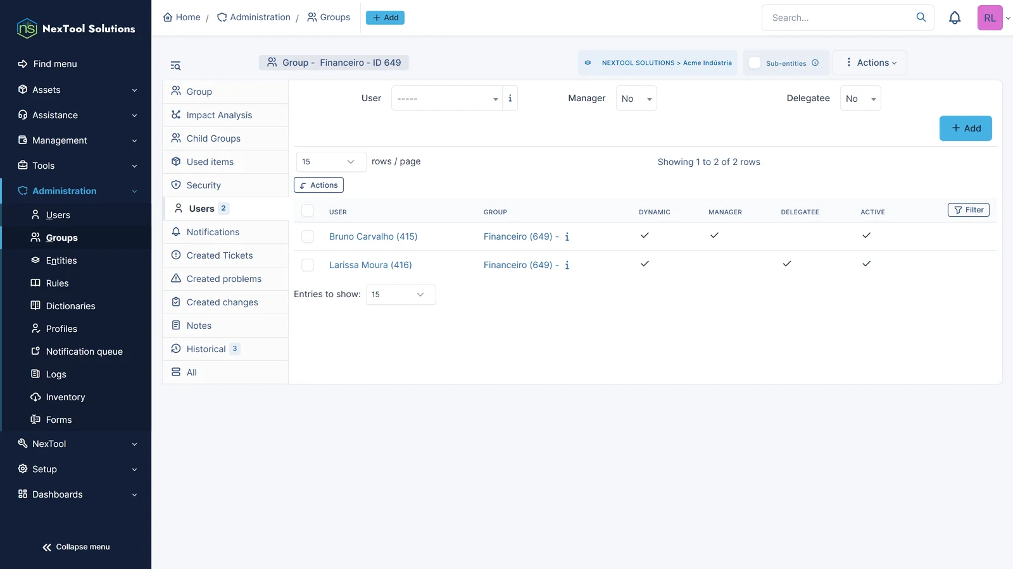
Task: Click info icon in Larissa Moura row
Action: click(567, 265)
